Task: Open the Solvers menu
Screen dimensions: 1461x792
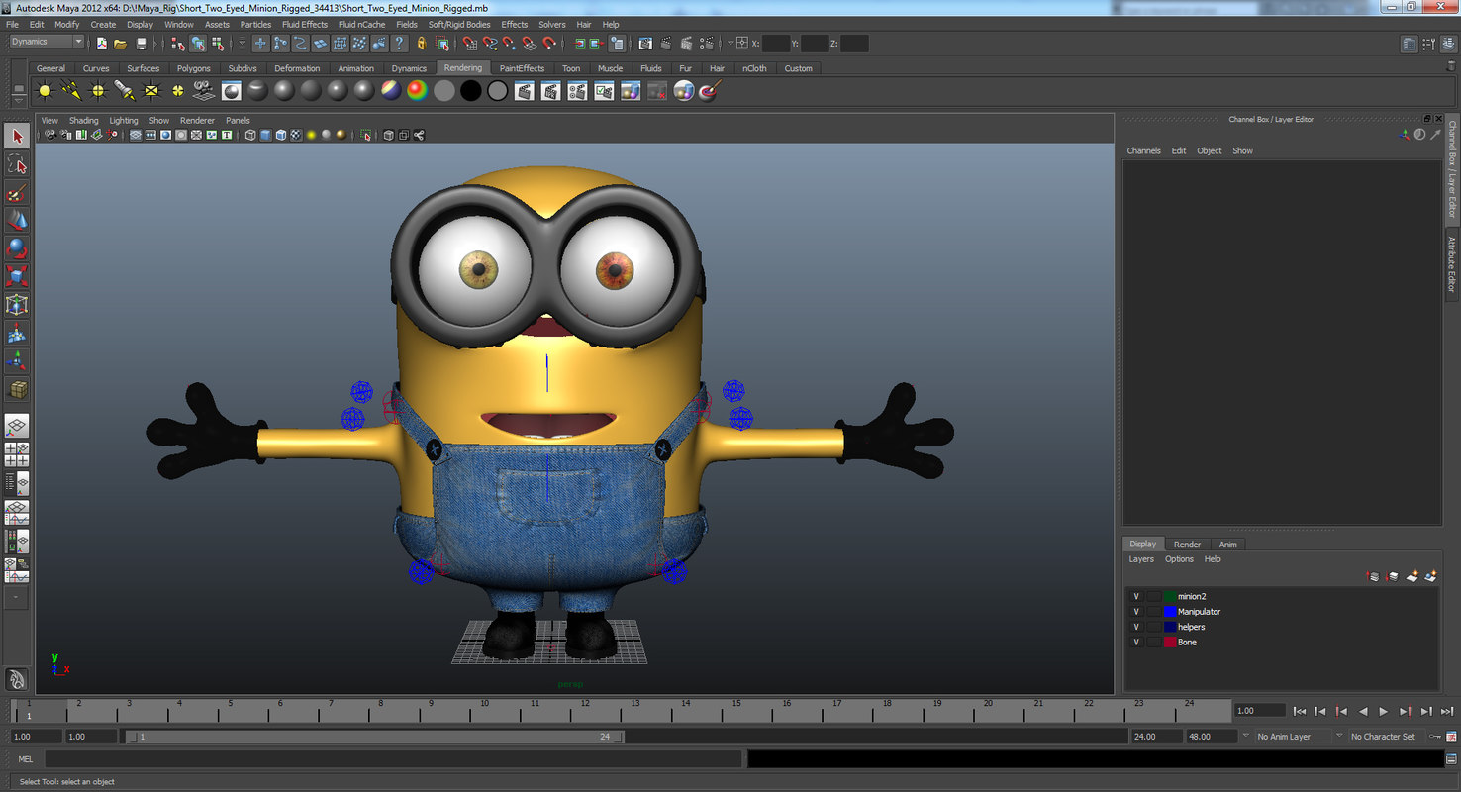Action: click(551, 24)
